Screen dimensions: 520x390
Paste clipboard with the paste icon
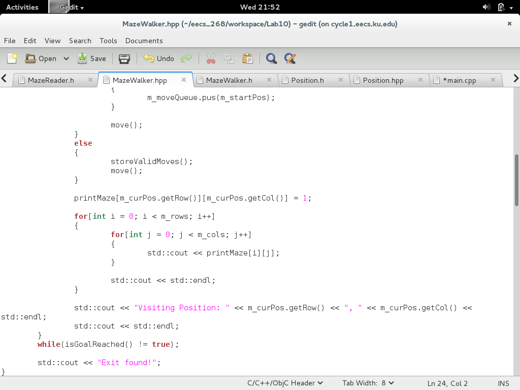(247, 58)
